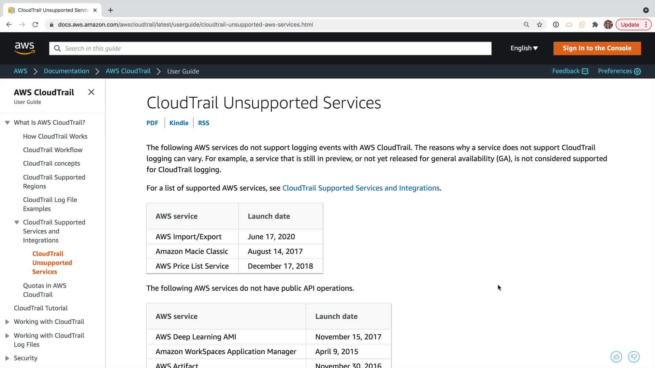Open the CloudTrail Unsupported Services browser tab
This screenshot has width=655, height=368.
point(53,10)
